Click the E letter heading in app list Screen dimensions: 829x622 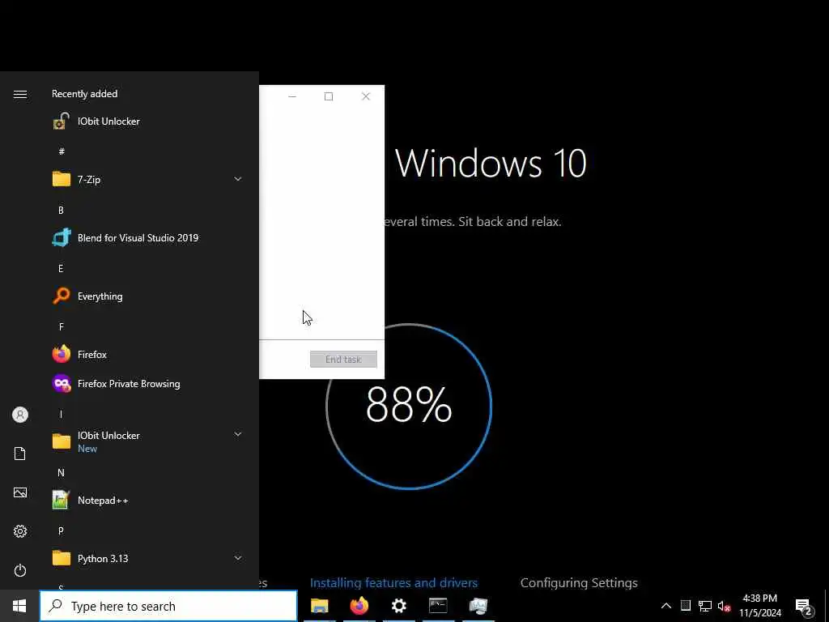click(61, 268)
